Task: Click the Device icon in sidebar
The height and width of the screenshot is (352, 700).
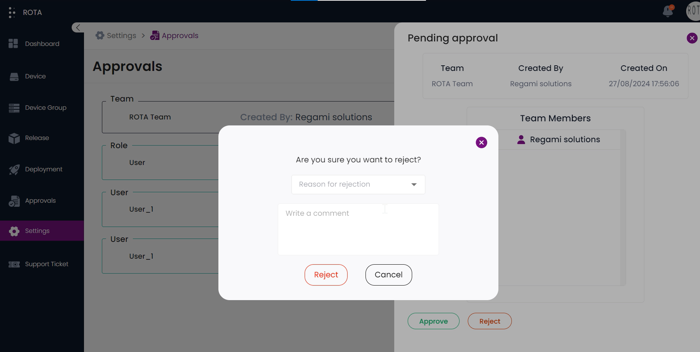Action: pyautogui.click(x=14, y=77)
